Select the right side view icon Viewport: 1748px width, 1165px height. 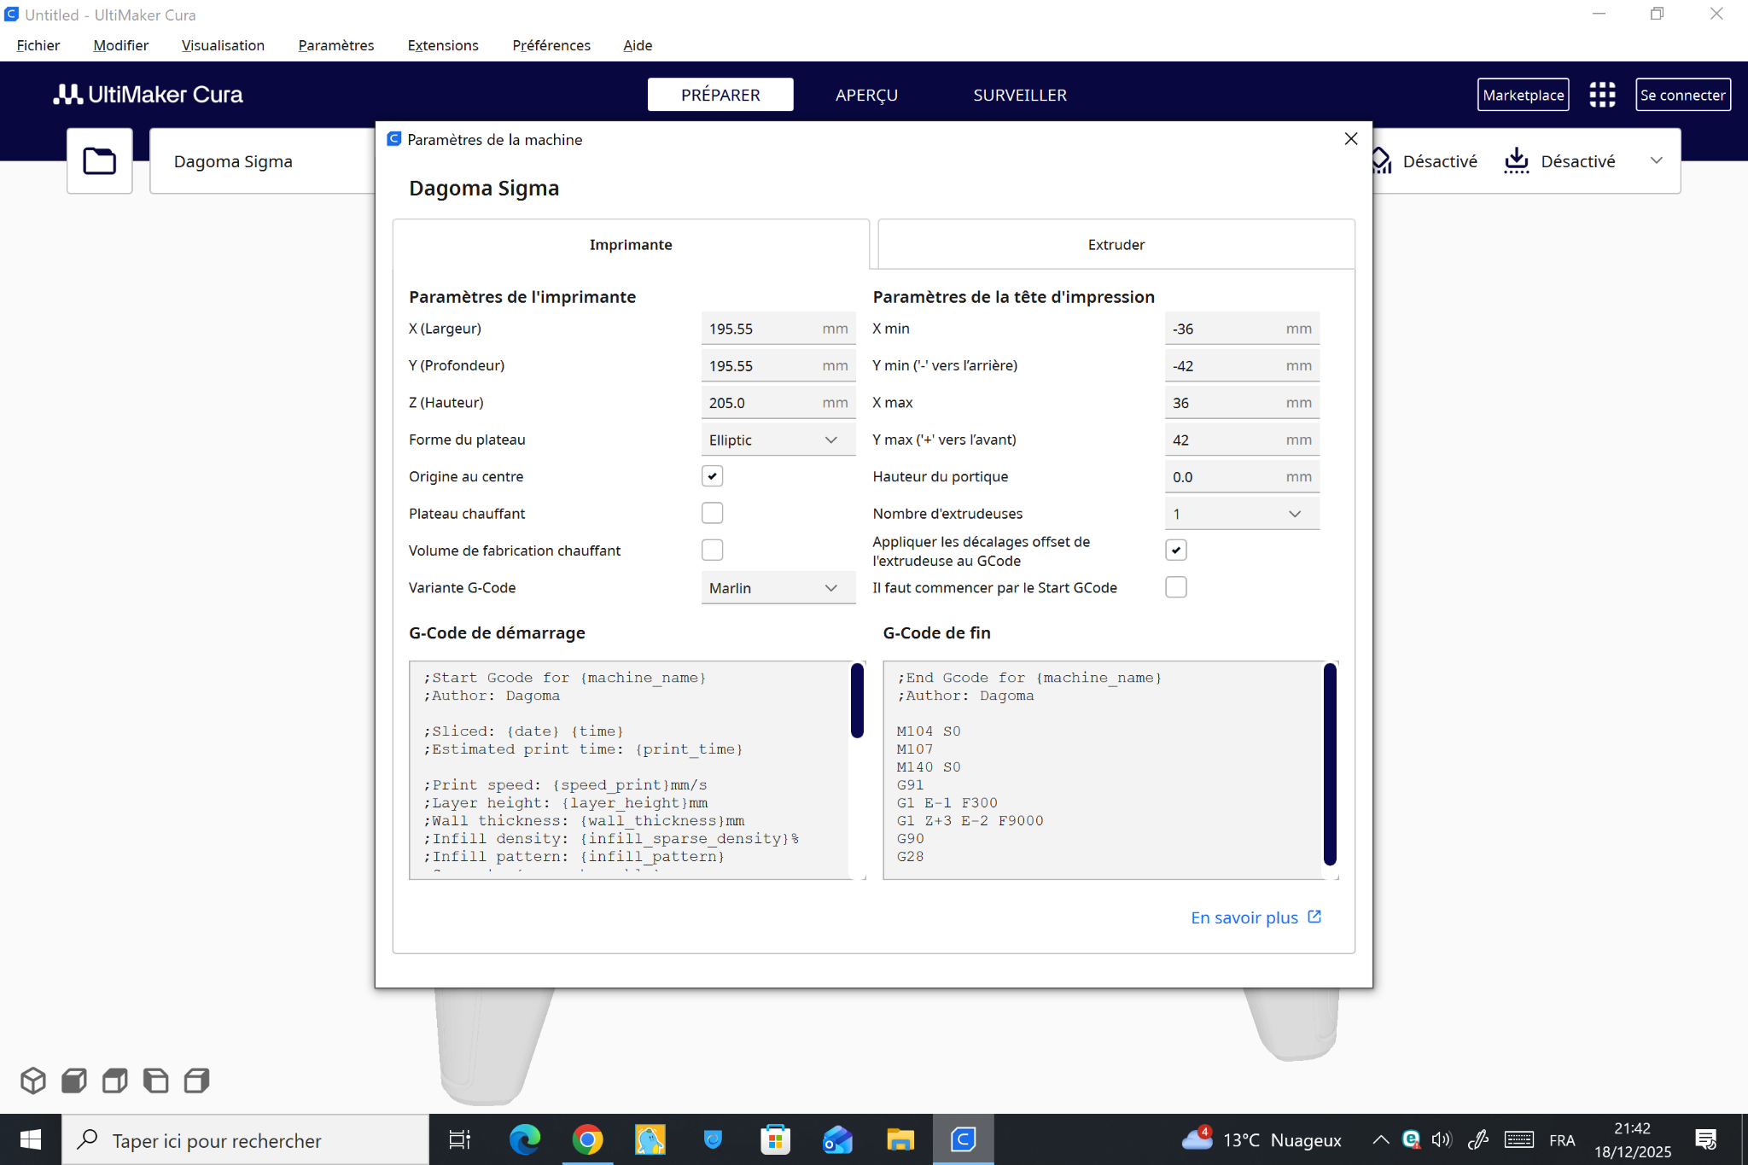(x=197, y=1081)
